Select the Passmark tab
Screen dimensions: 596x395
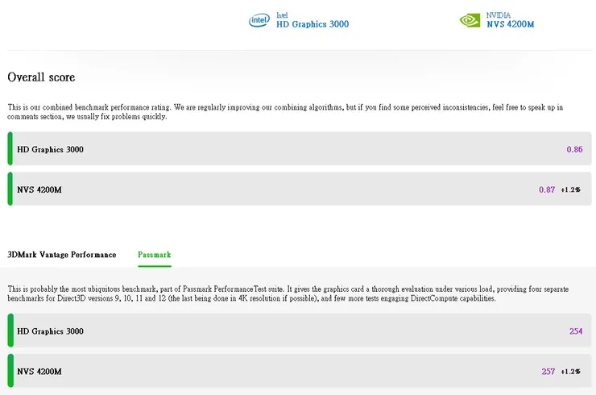154,255
